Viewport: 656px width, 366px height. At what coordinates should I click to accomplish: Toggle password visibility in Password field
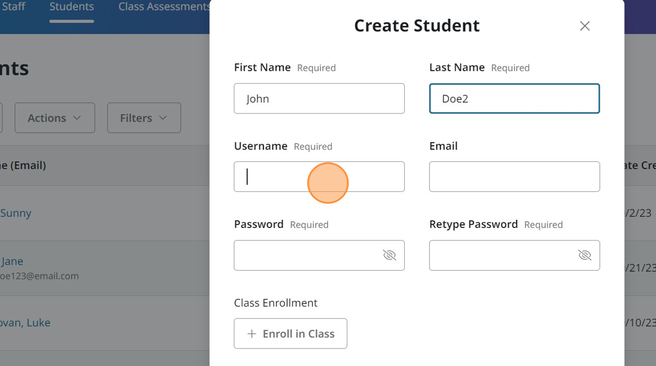coord(389,255)
